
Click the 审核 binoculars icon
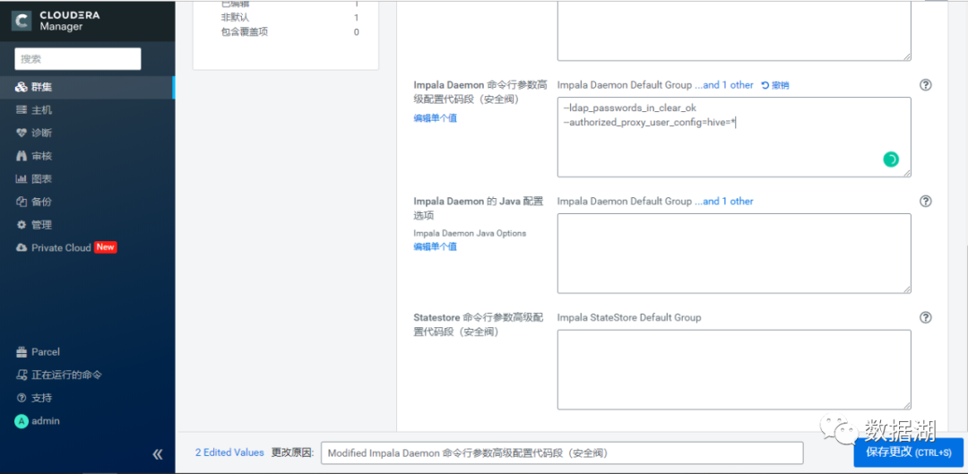pyautogui.click(x=21, y=156)
